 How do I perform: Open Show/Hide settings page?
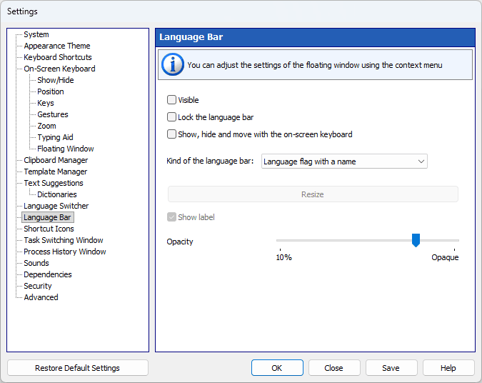pos(55,80)
